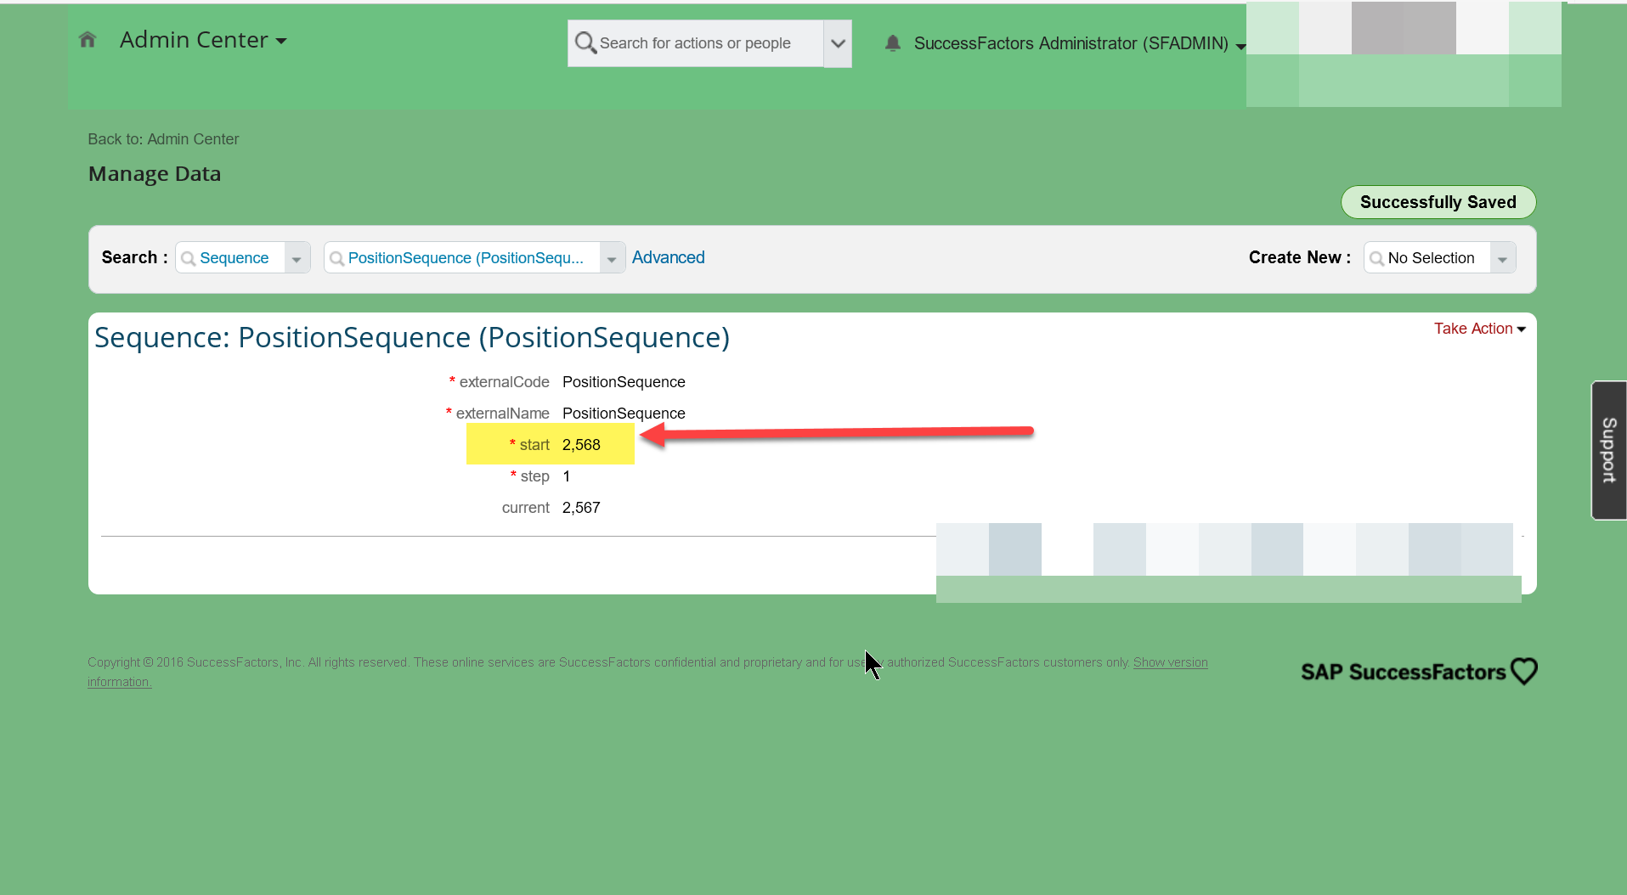Click the current field label
Viewport: 1627px width, 895px height.
click(526, 508)
